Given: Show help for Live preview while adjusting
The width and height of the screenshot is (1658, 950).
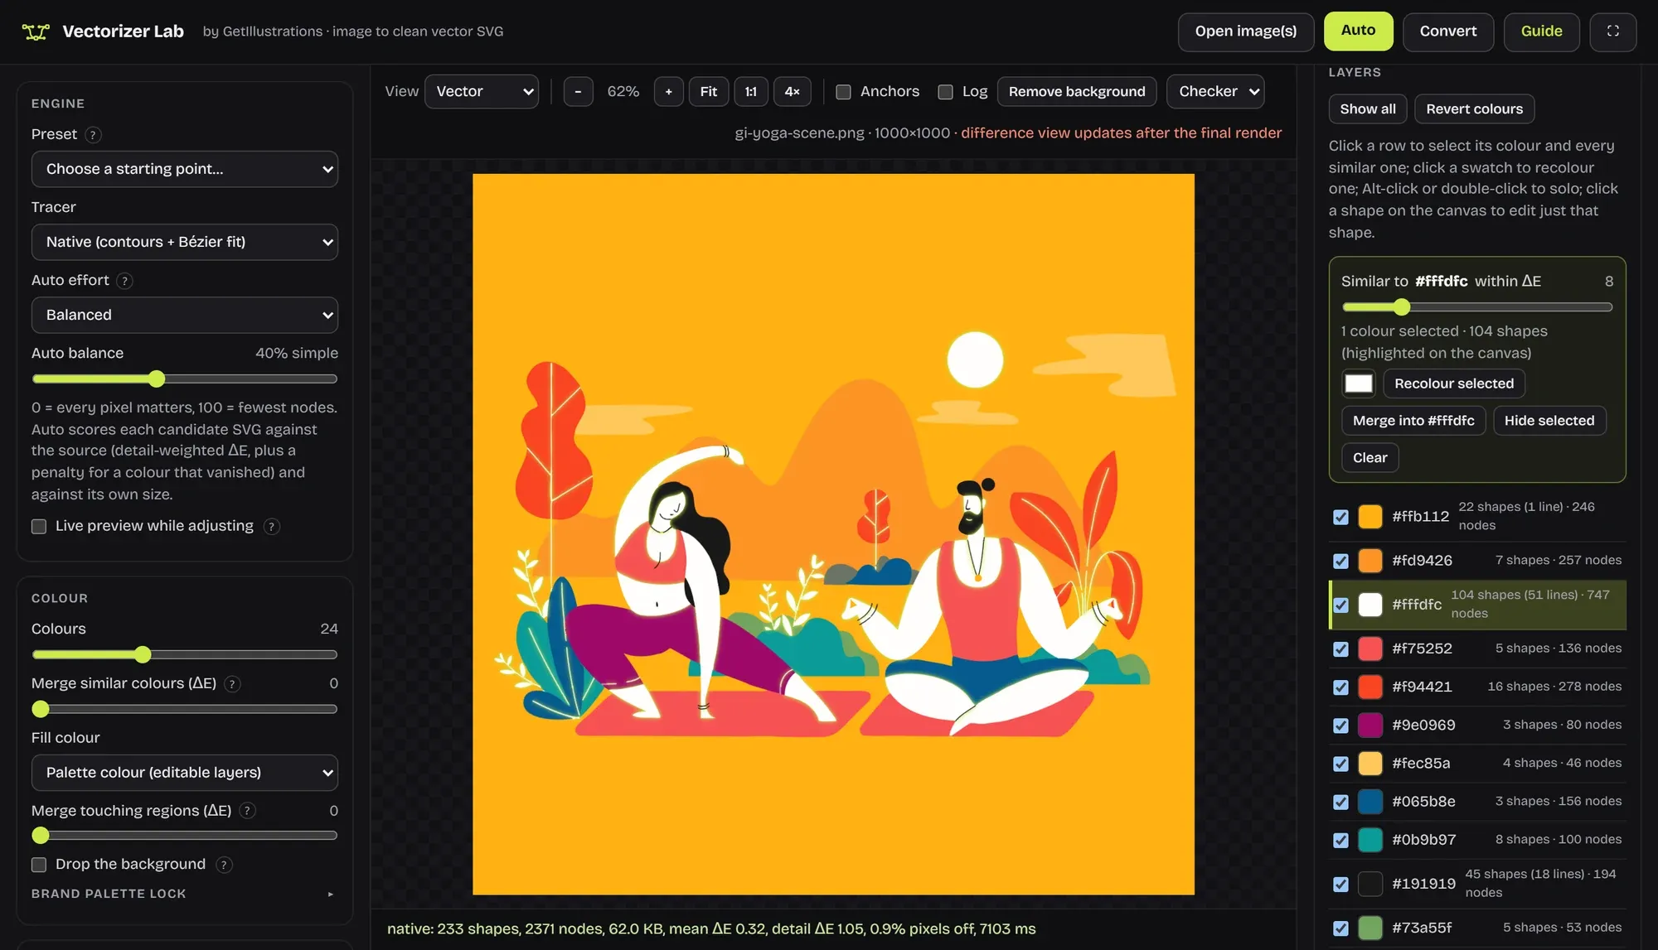Looking at the screenshot, I should click(271, 527).
